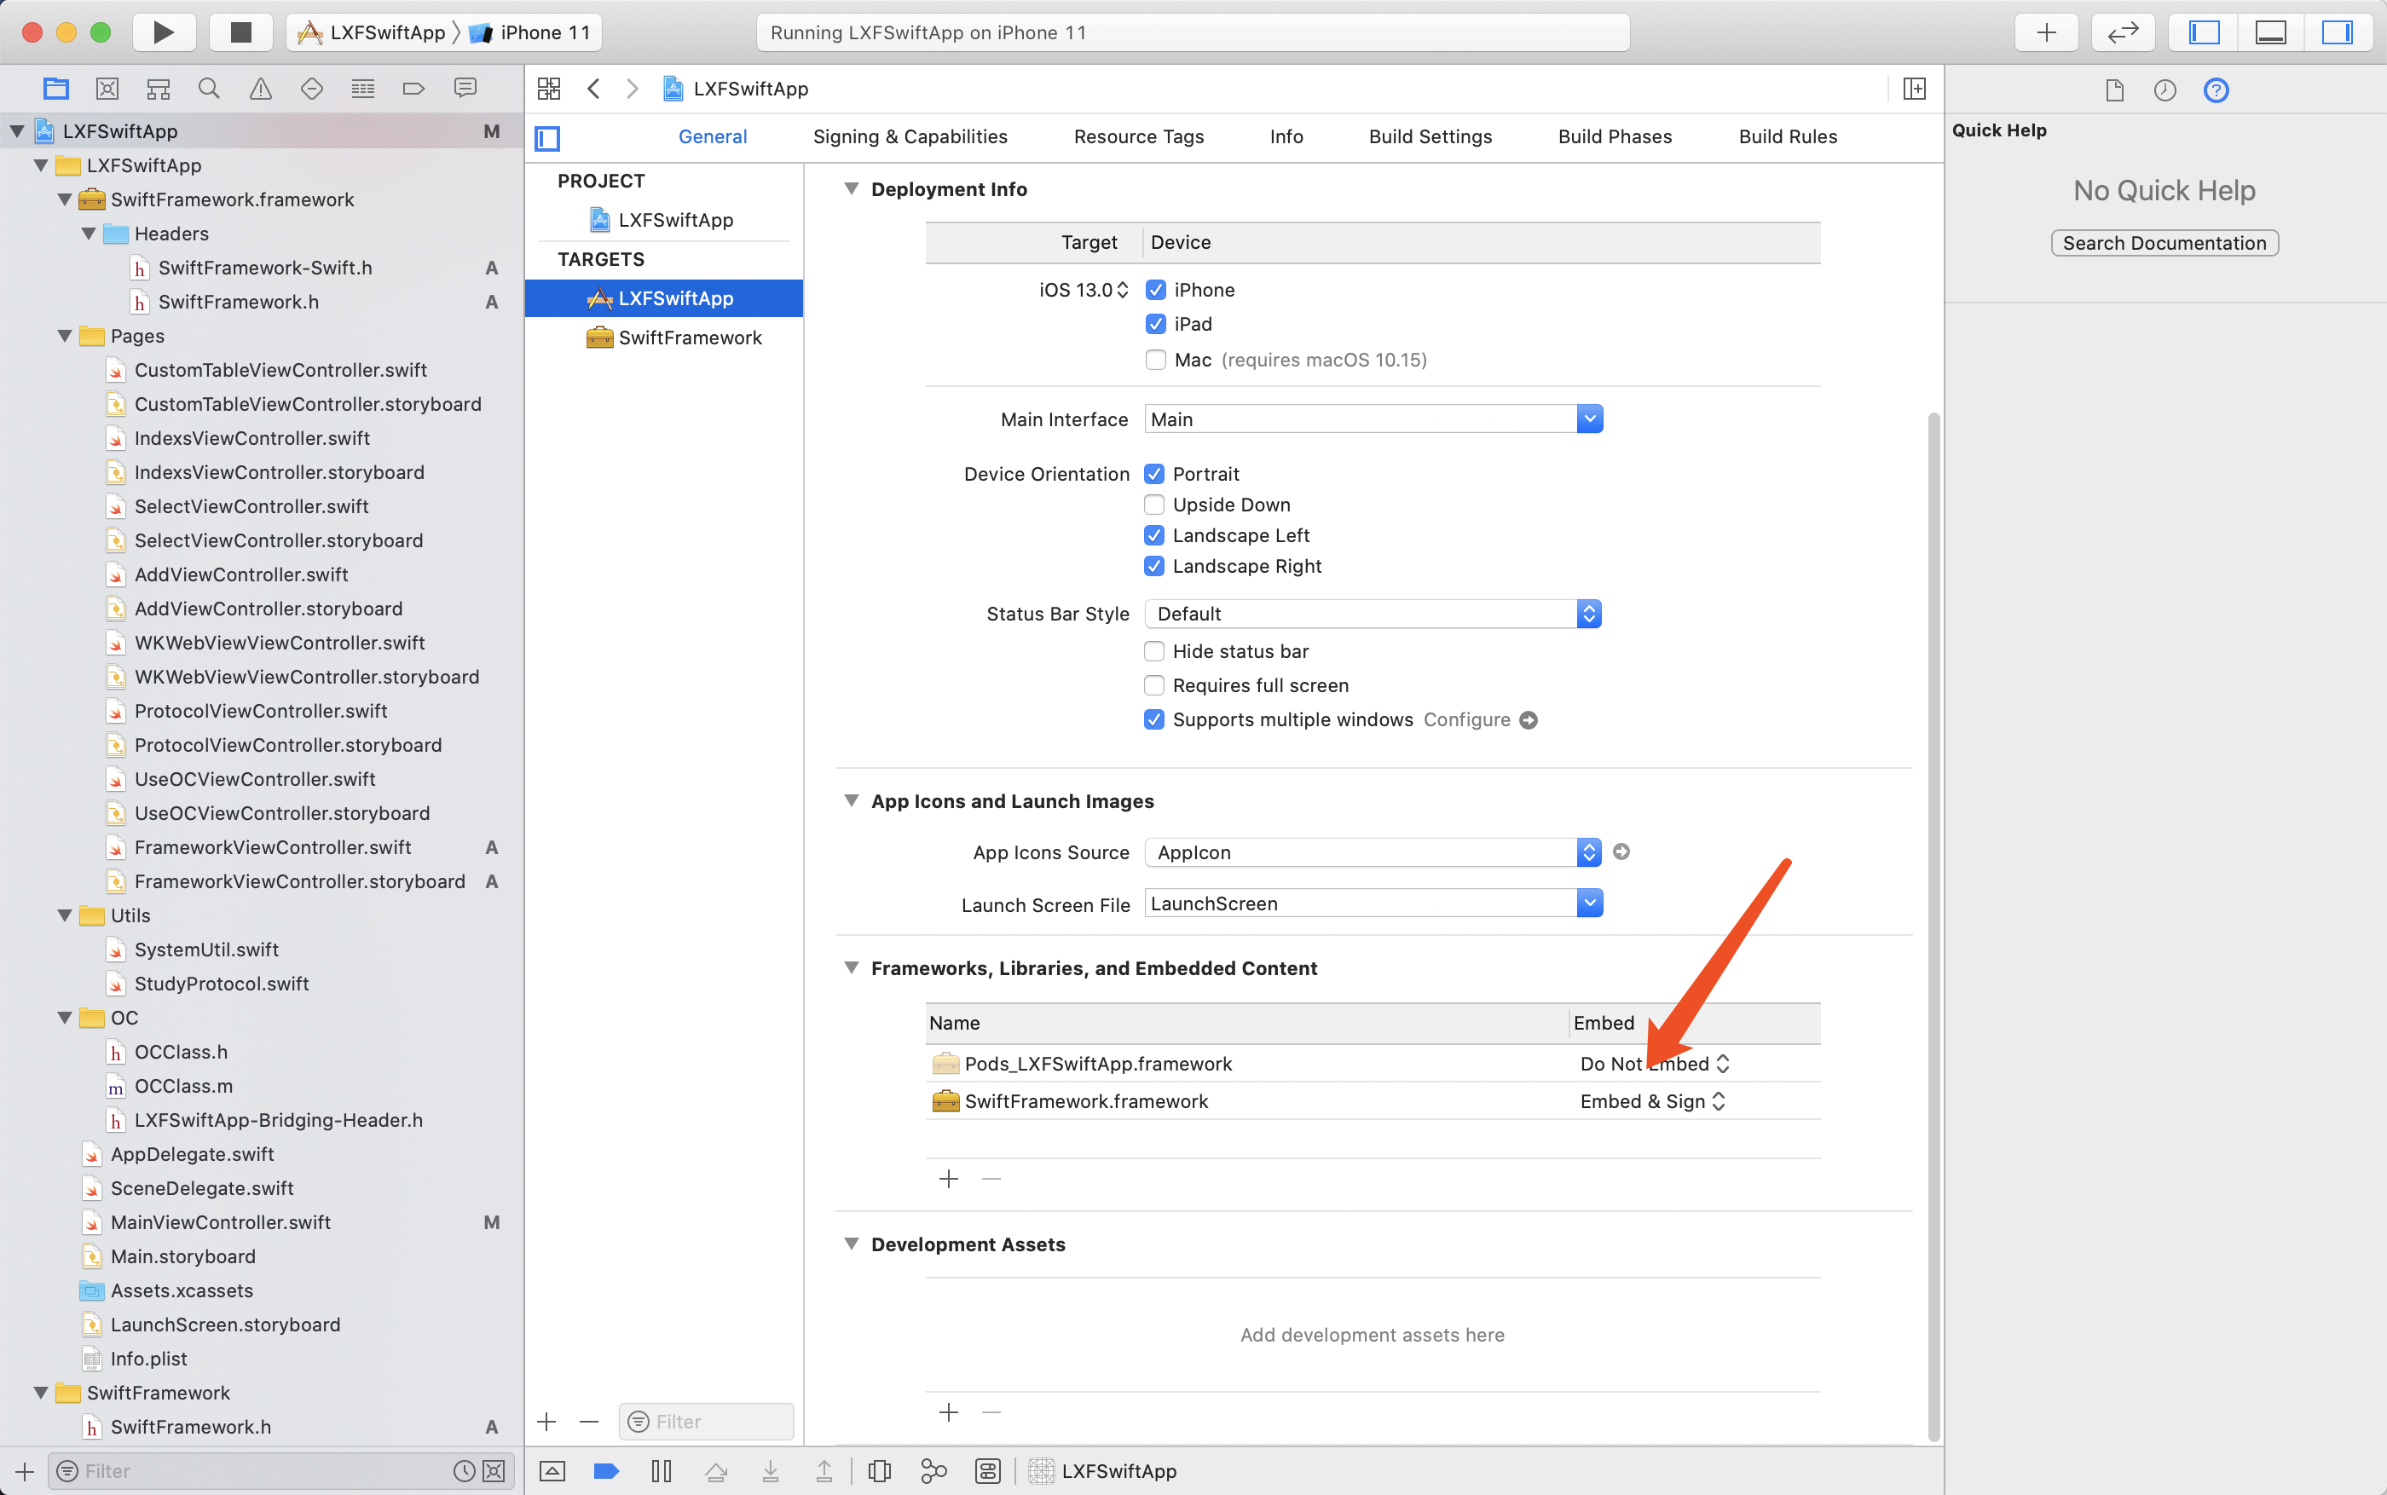Click the Search Documentation button

[2164, 243]
